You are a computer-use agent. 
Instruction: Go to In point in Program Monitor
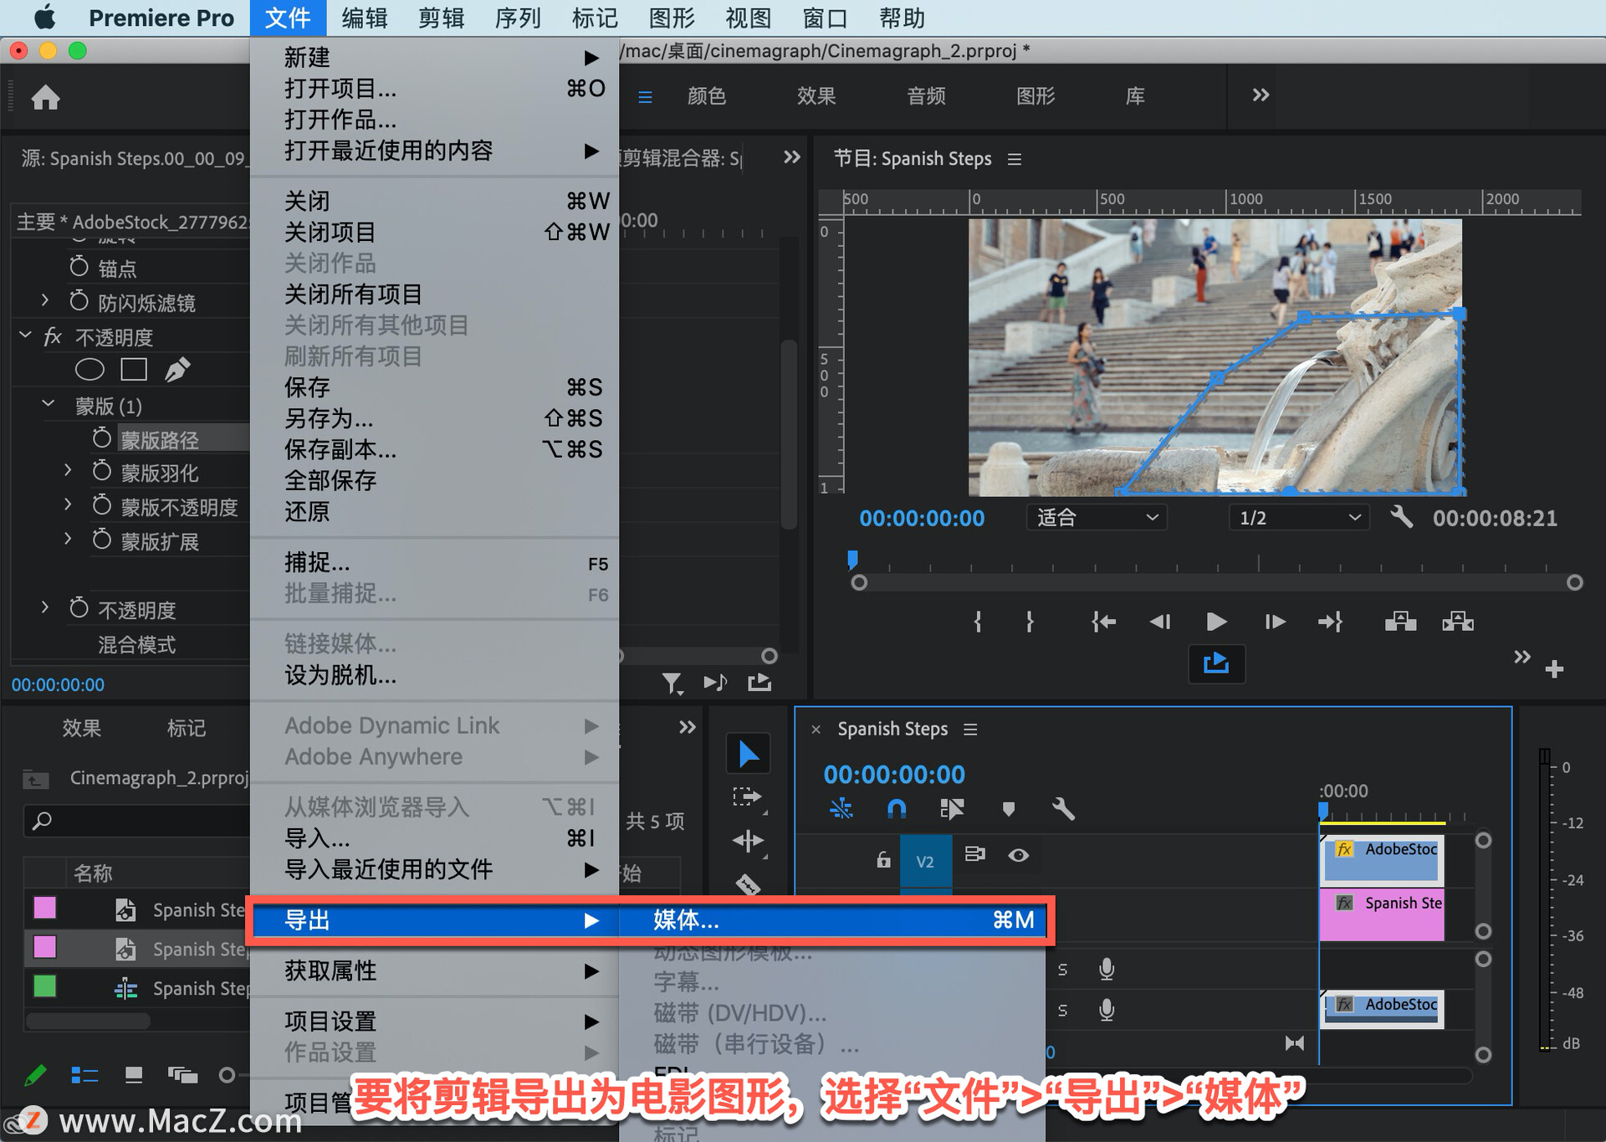click(1103, 622)
